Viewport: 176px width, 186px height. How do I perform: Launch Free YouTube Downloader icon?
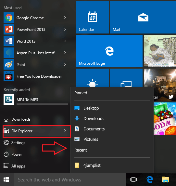coord(9,76)
